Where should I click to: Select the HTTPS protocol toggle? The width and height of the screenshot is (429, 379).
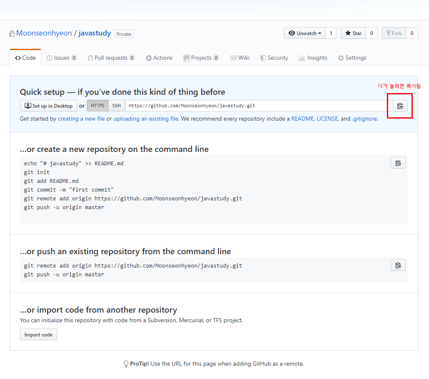tap(98, 106)
